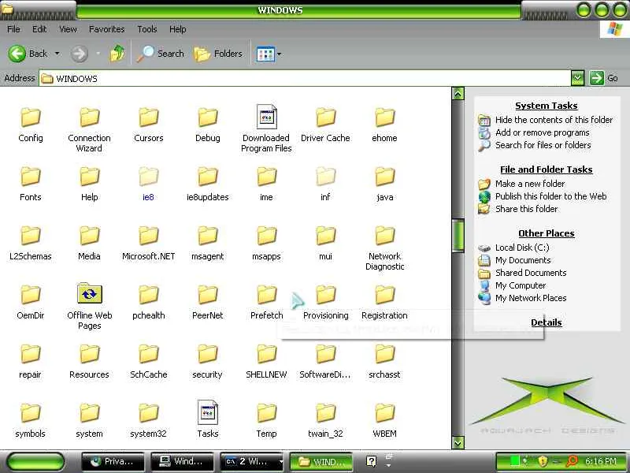This screenshot has height=473, width=630.
Task: Open My Network Places link
Action: click(531, 298)
